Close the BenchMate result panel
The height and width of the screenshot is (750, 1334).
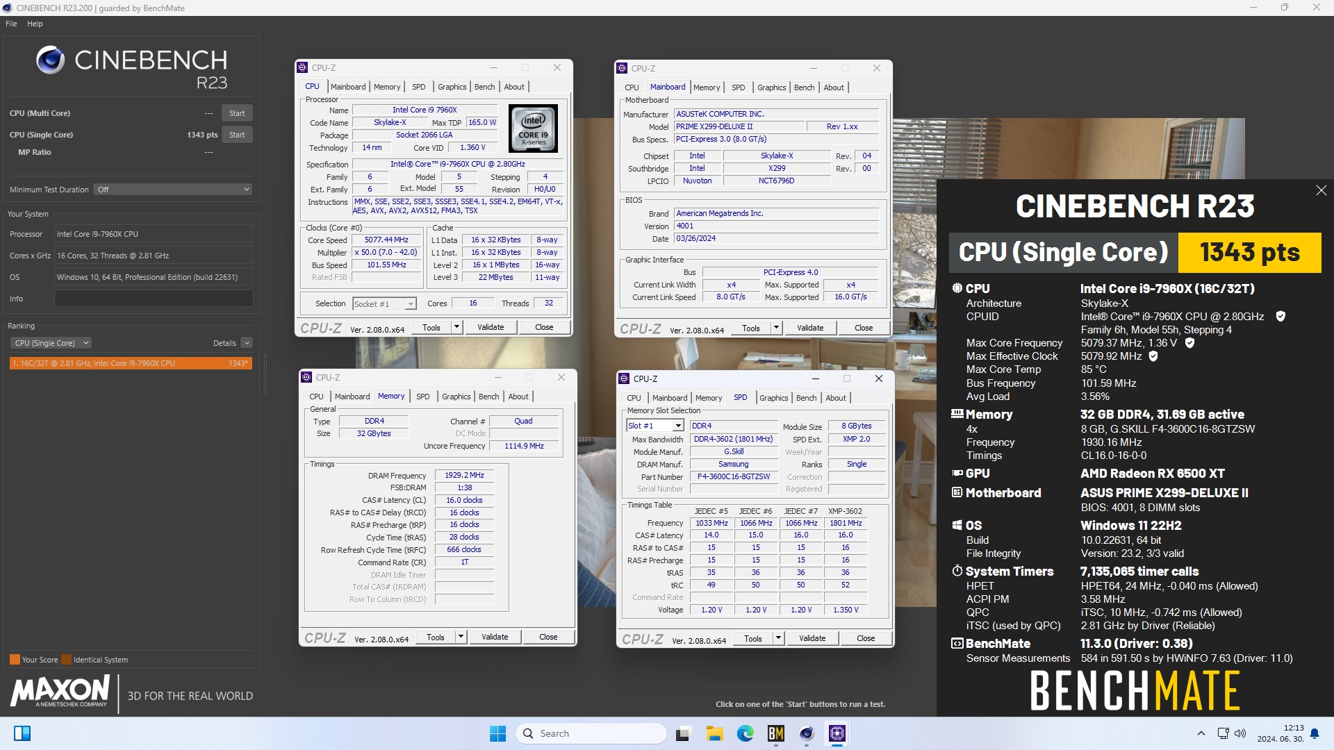[x=1321, y=190]
